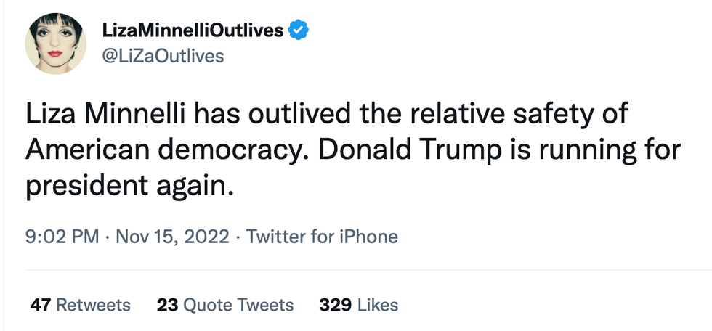Click the @LiZaOutlives handle
The width and height of the screenshot is (712, 331).
coord(165,56)
